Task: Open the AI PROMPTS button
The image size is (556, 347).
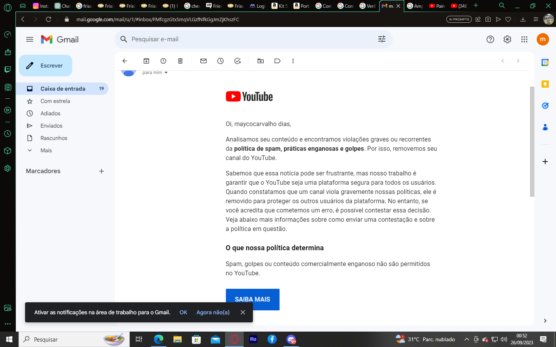Action: [x=459, y=19]
